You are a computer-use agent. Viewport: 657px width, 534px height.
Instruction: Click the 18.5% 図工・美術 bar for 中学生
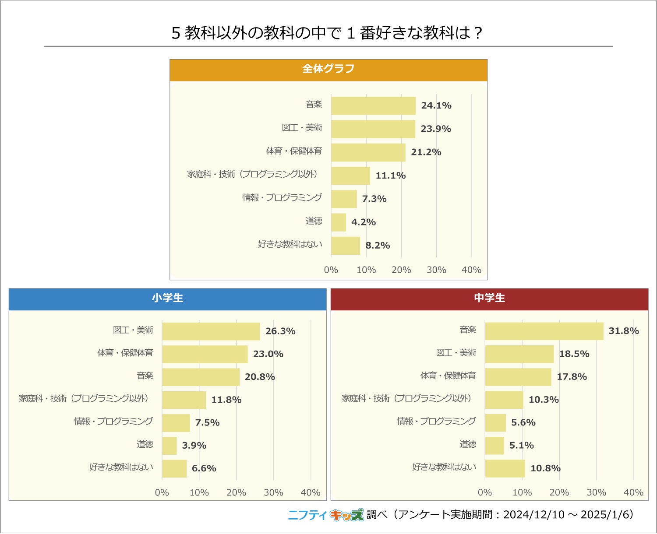click(x=519, y=354)
